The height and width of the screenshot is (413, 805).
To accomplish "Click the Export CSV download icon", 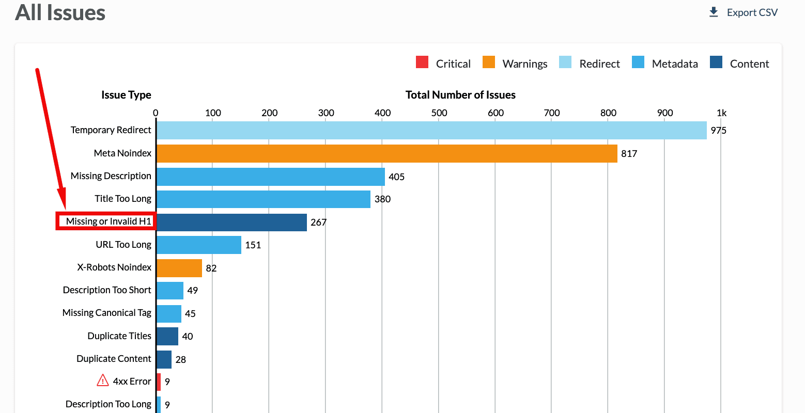I will click(714, 12).
